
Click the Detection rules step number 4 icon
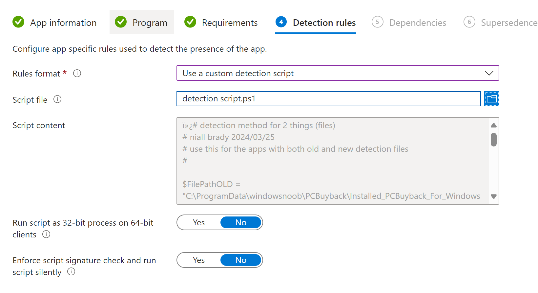click(x=281, y=22)
